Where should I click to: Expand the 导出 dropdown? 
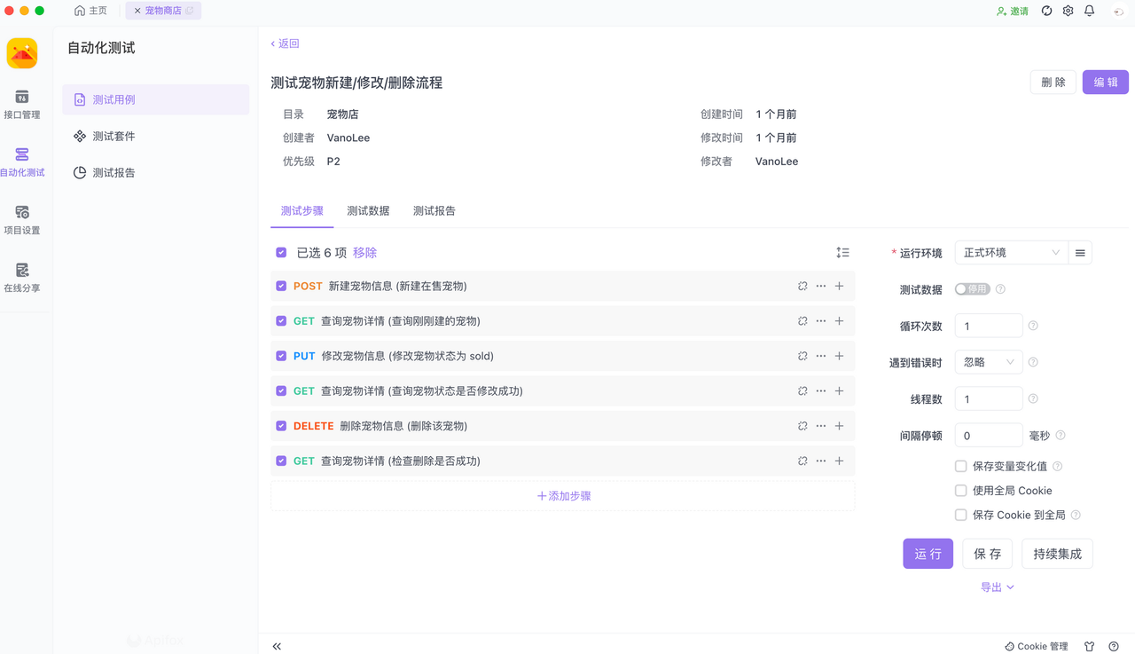point(997,587)
